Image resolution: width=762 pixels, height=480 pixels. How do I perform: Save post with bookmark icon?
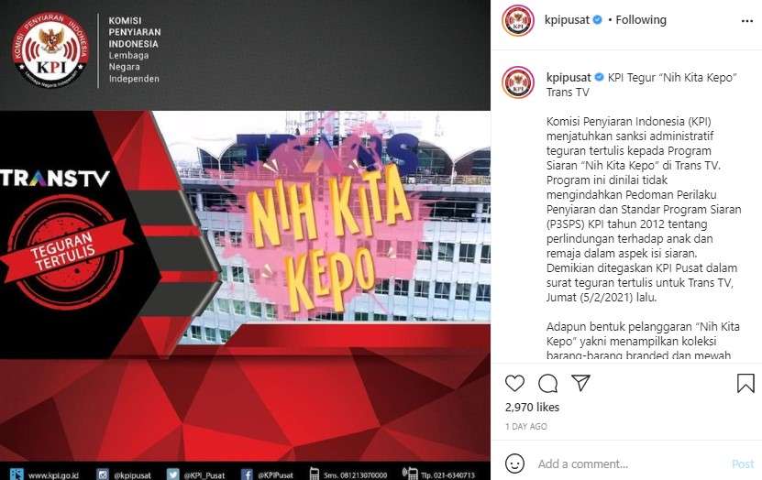coord(745,383)
